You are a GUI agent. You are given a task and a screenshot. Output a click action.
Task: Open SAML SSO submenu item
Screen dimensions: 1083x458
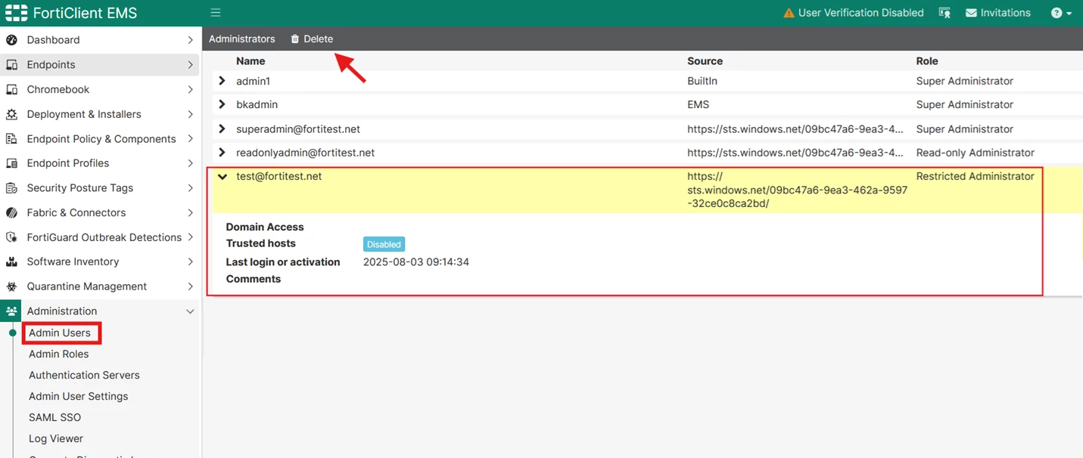coord(54,417)
